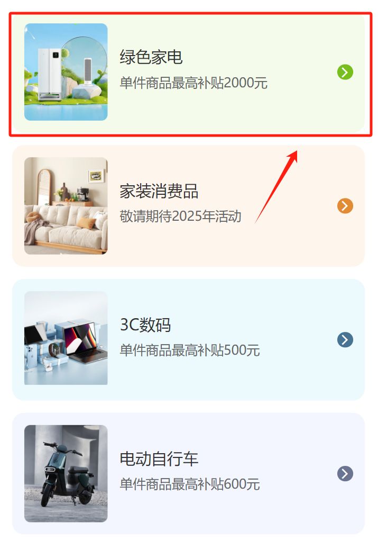Open the green appliance thumbnail image
378x540 pixels.
tap(66, 72)
